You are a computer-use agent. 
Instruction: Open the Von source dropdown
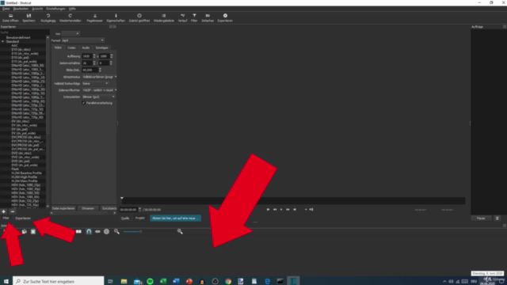[71, 33]
